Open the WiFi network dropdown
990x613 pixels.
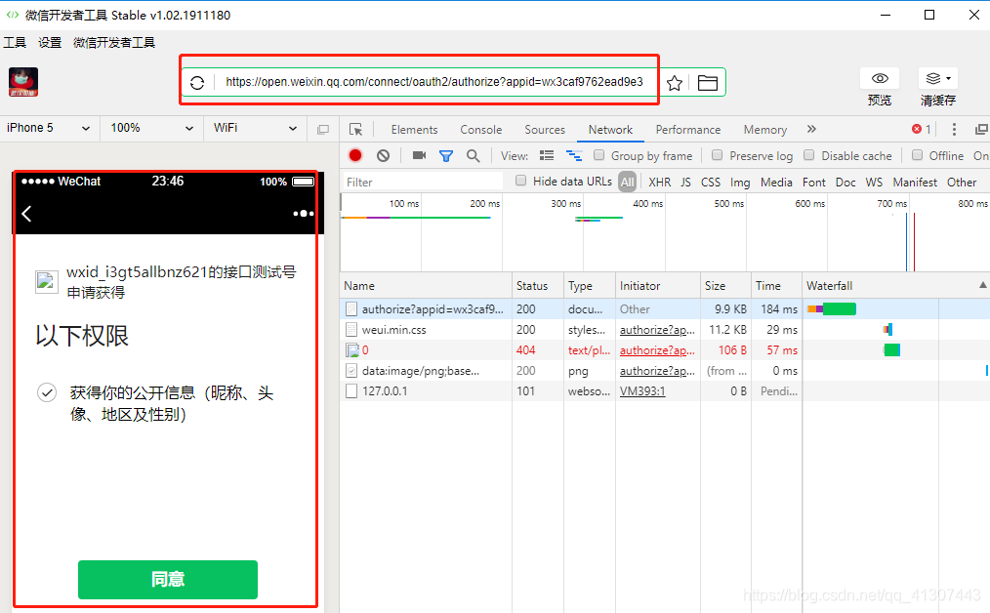tap(255, 128)
